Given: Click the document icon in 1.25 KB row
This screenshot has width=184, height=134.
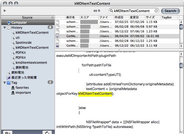Looking at the screenshot, I should click(x=57, y=41).
